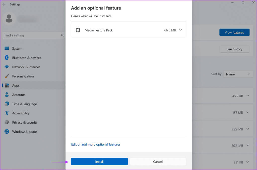
Task: Expand the 157 MB feature row
Action: 248,112
